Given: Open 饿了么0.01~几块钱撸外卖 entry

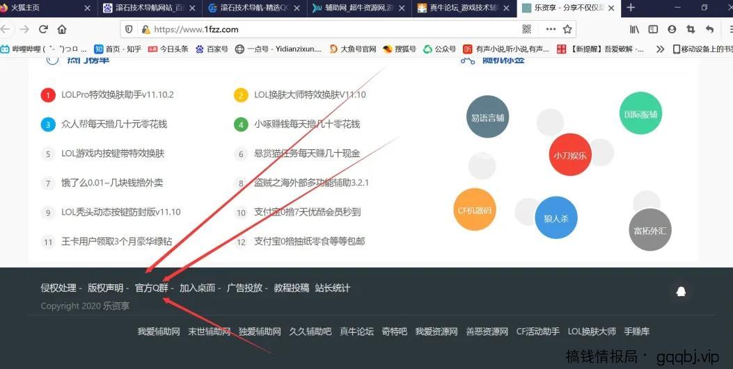Looking at the screenshot, I should [112, 183].
